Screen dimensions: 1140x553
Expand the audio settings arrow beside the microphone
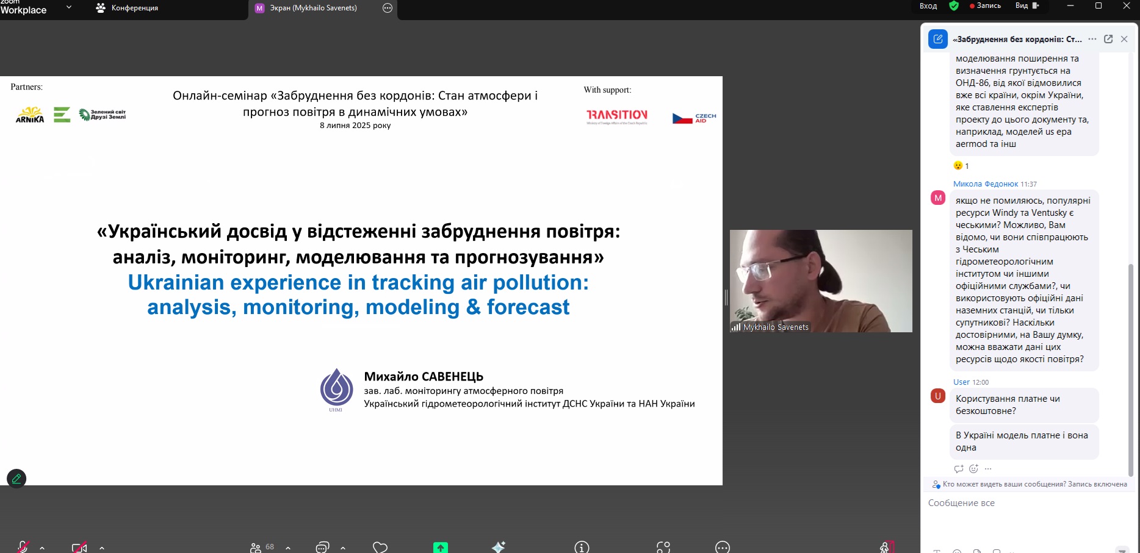(x=42, y=548)
